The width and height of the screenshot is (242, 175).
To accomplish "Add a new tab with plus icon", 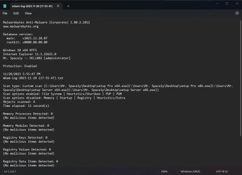I will [68, 6].
